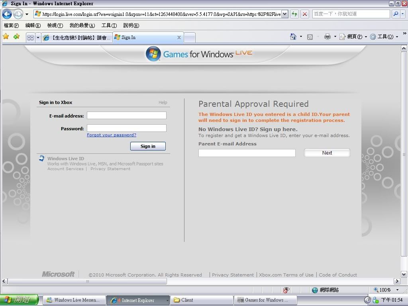Image resolution: width=408 pixels, height=306 pixels.
Task: Click the Add to Favorites icon
Action: (16, 37)
